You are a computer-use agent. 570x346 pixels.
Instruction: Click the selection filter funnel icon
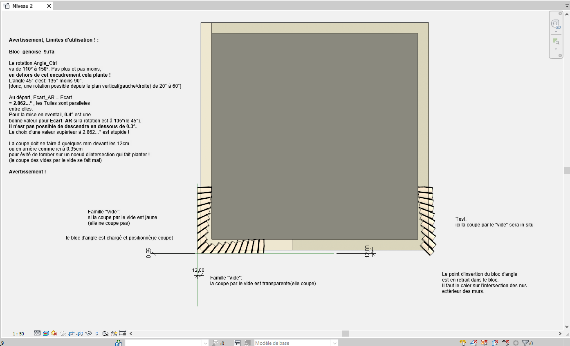tap(525, 343)
